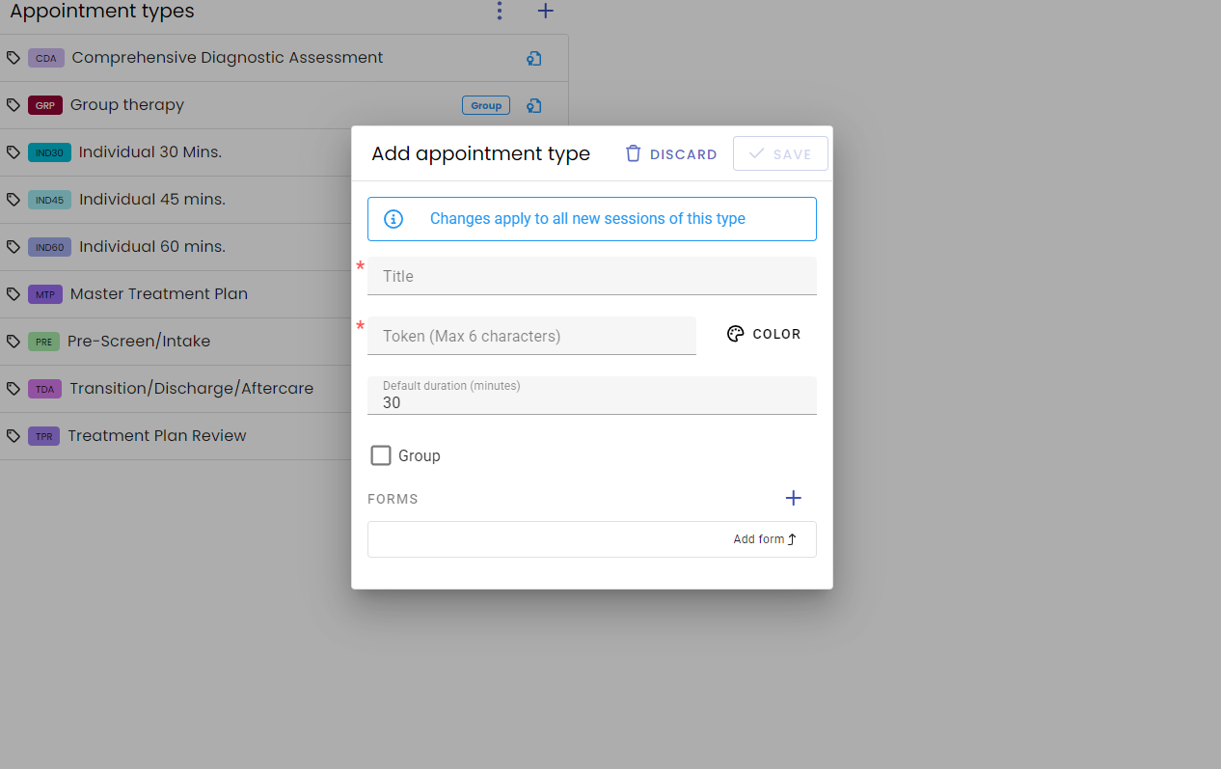Image resolution: width=1221 pixels, height=769 pixels.
Task: Click tag icon beside Group therapy
Action: pos(14,105)
